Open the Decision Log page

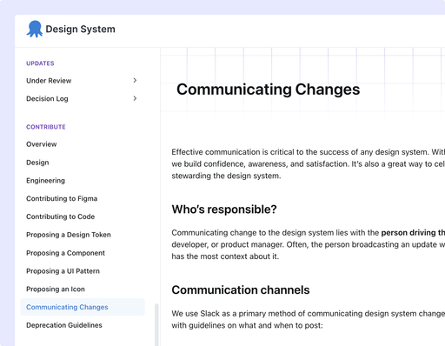coord(47,99)
